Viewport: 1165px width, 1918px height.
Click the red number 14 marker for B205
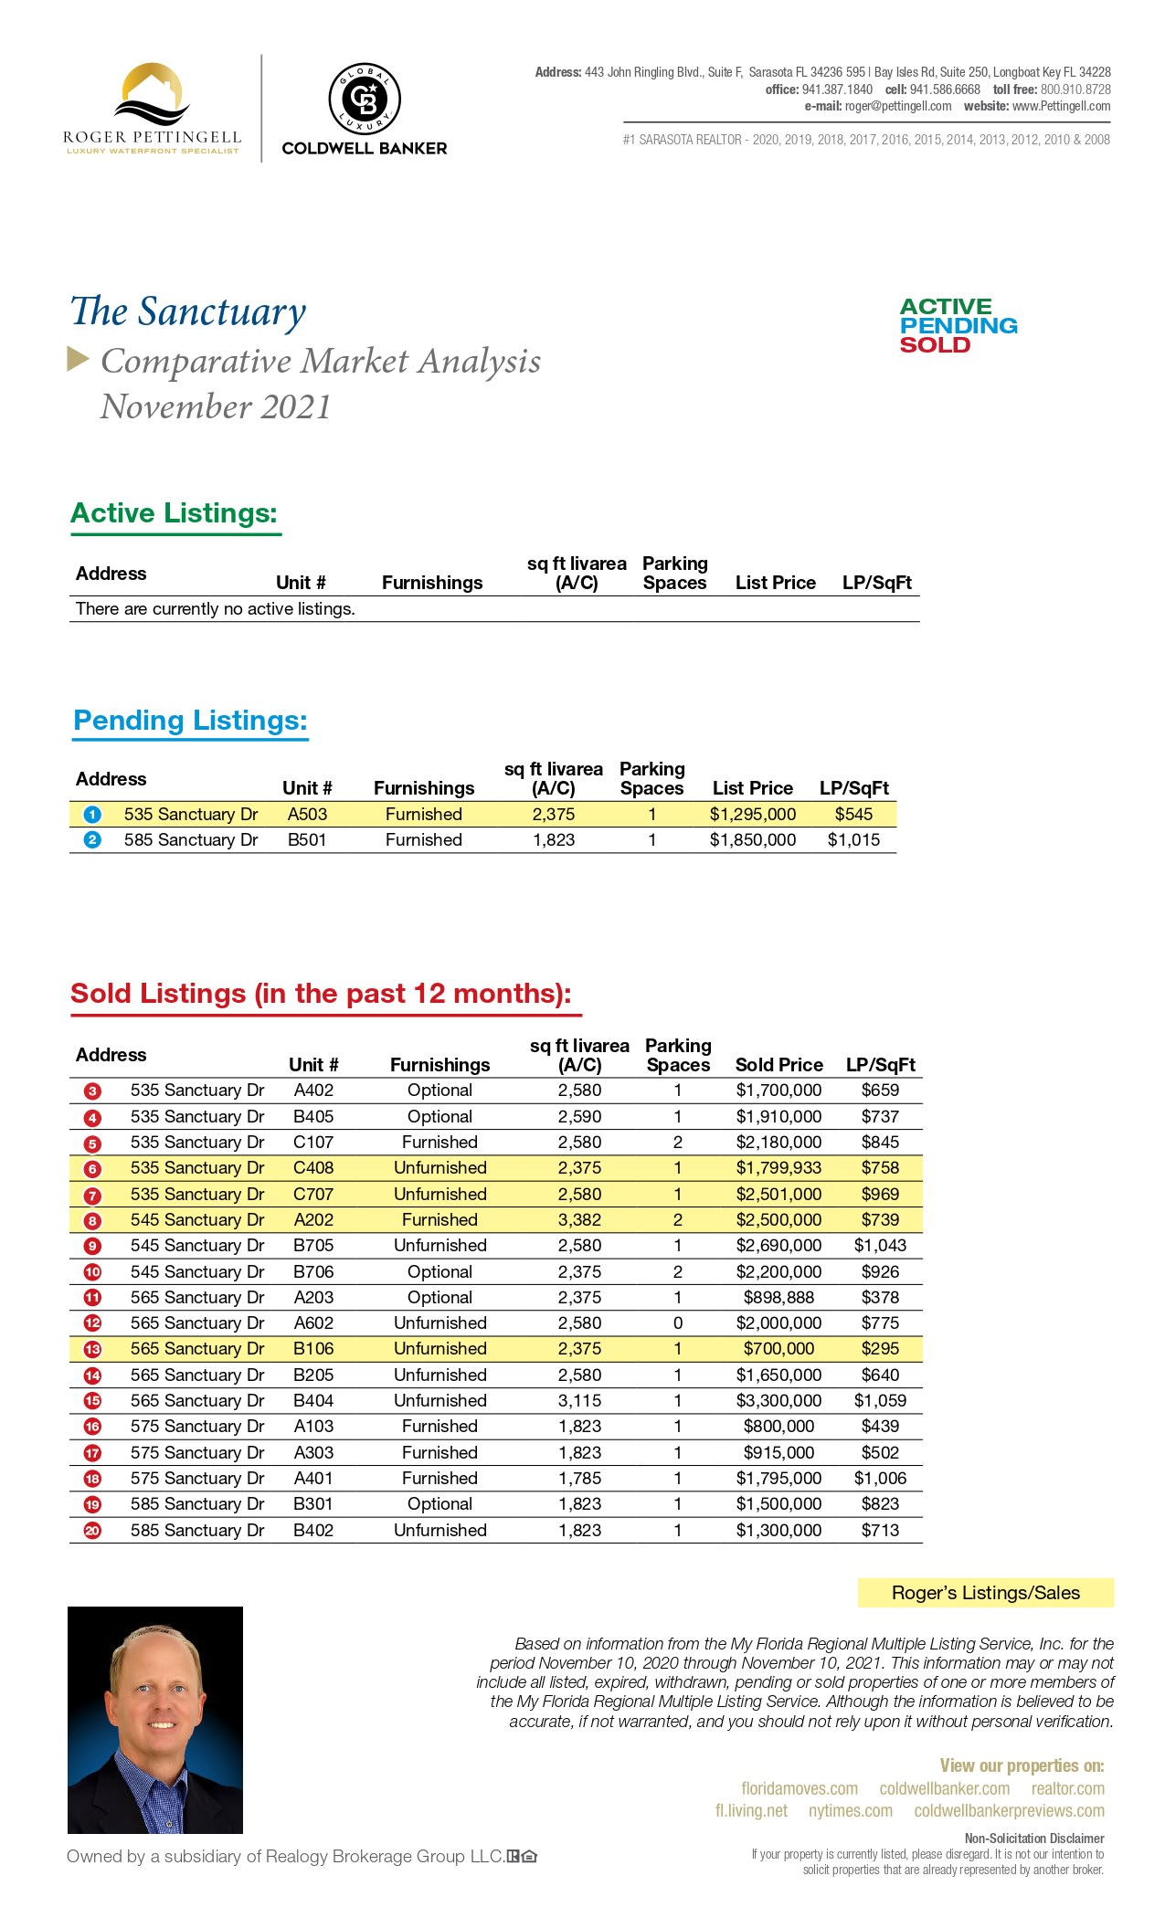[92, 1375]
